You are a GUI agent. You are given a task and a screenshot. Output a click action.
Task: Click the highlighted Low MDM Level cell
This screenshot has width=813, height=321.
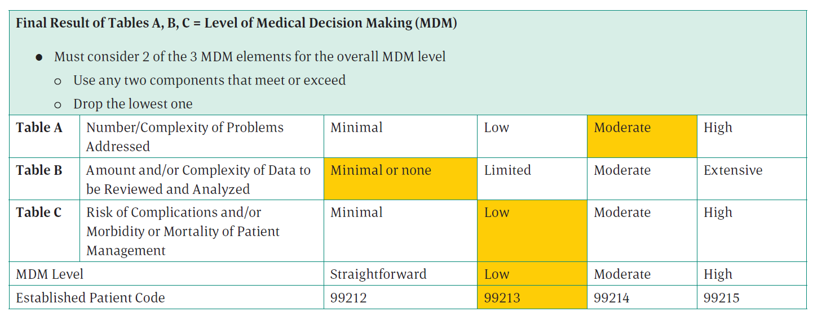[532, 274]
